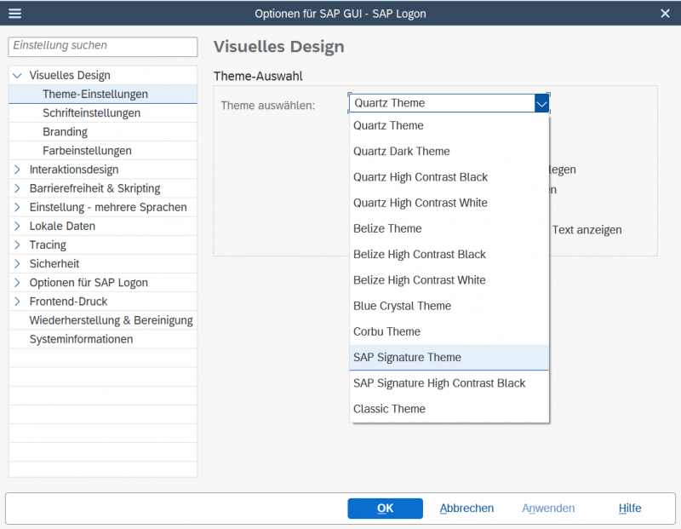Collapse the Visuelles Design tree node

click(17, 76)
